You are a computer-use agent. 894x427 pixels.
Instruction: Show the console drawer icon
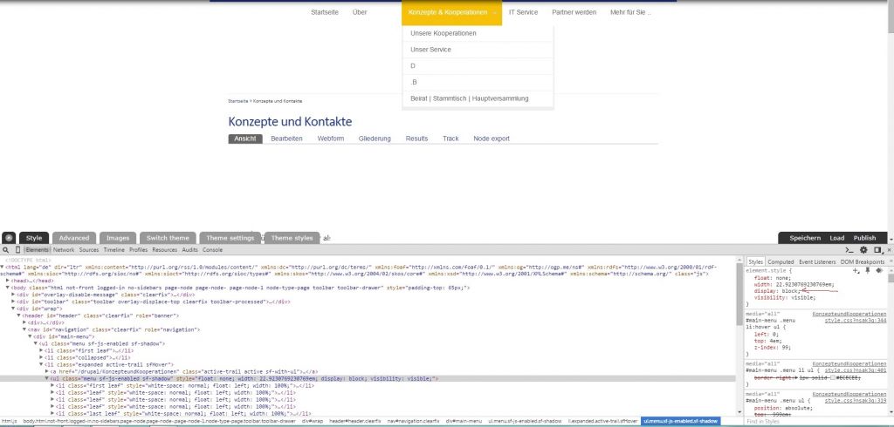coord(850,249)
